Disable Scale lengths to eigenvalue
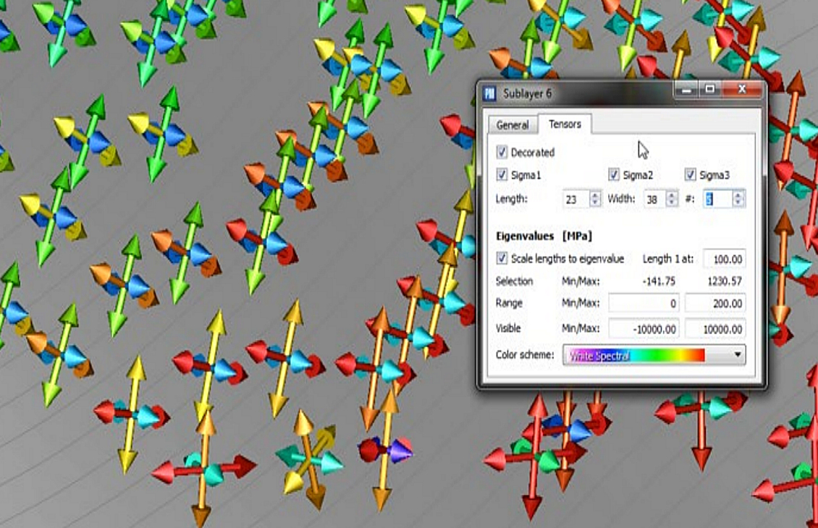The image size is (818, 528). click(502, 258)
